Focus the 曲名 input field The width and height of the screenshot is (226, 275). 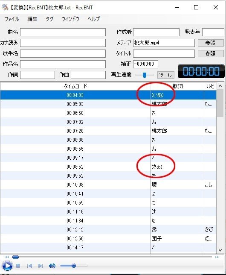pos(63,32)
